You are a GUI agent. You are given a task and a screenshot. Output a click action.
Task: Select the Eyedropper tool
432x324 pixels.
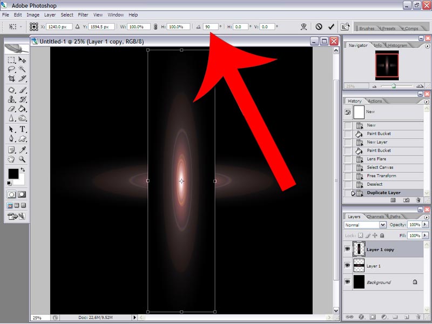(22, 150)
